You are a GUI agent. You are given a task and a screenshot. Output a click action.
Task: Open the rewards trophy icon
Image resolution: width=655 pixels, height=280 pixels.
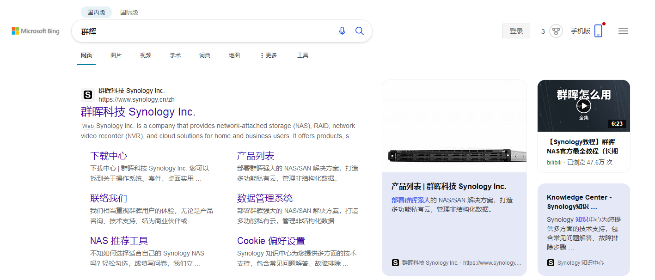pos(556,31)
